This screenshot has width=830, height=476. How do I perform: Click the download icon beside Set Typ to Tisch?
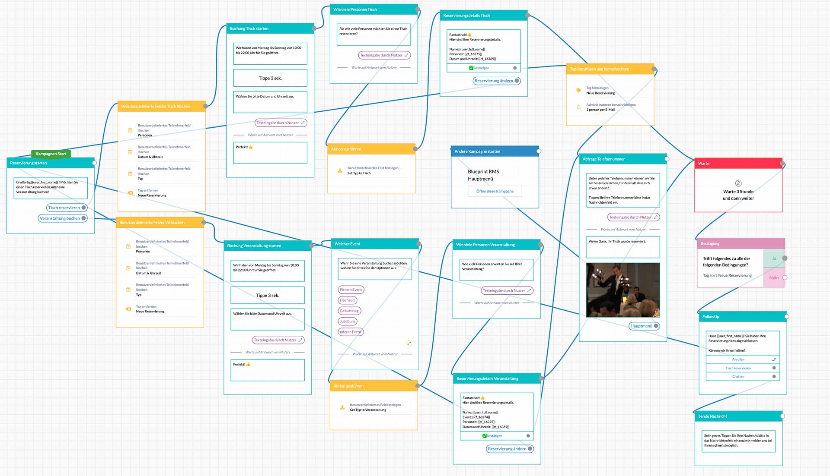(340, 170)
